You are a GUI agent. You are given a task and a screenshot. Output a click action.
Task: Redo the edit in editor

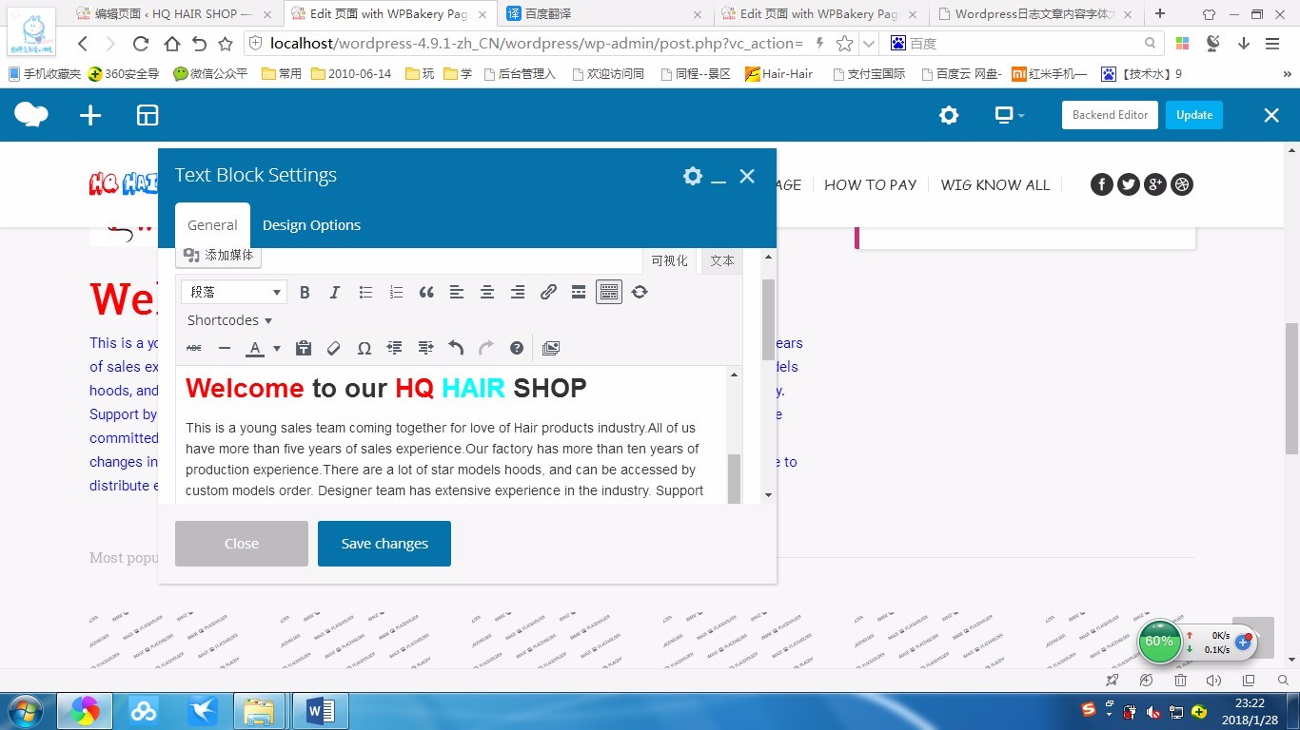pos(486,349)
